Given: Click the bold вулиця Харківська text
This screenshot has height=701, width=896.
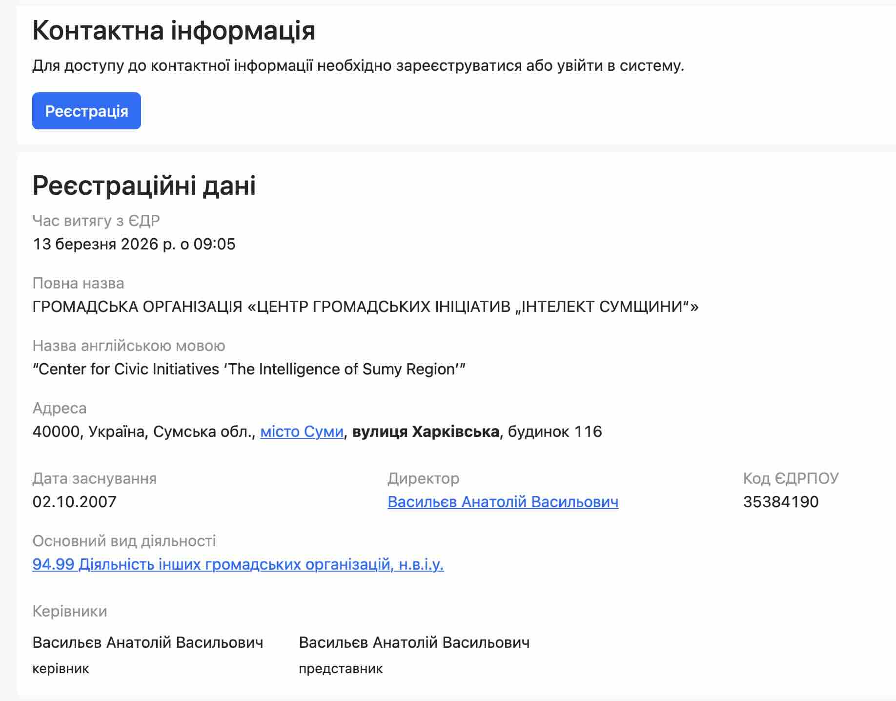Looking at the screenshot, I should pos(426,432).
